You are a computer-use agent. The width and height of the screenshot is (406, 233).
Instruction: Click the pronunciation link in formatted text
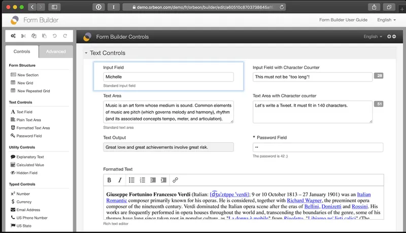pos(230,195)
